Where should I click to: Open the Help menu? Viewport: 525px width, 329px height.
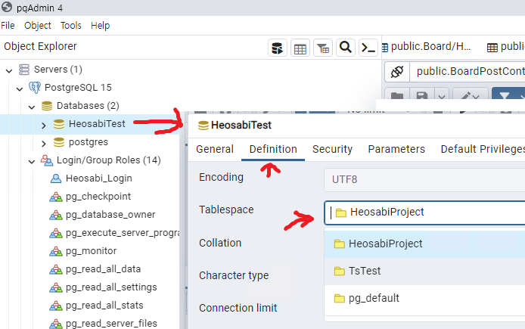[x=100, y=26]
